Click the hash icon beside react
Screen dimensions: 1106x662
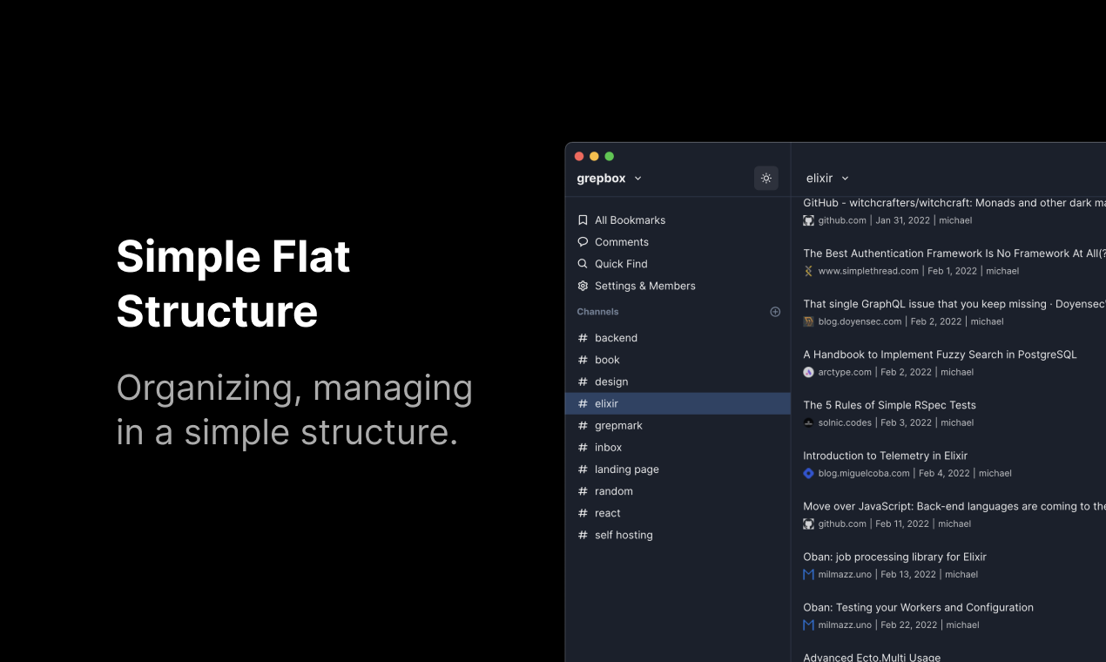(583, 513)
